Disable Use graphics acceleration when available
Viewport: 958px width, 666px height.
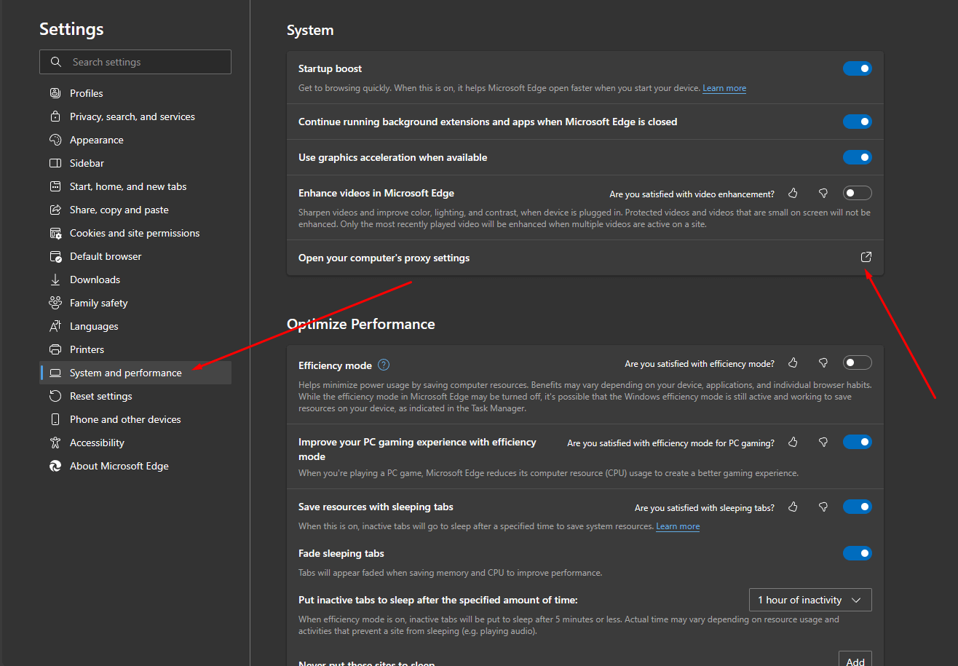(858, 157)
